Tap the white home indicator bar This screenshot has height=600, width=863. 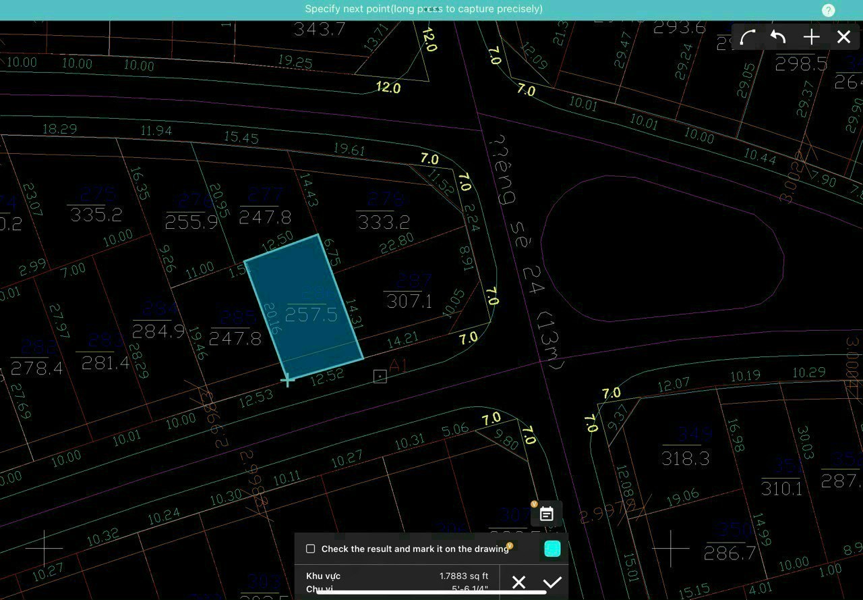[x=431, y=593]
